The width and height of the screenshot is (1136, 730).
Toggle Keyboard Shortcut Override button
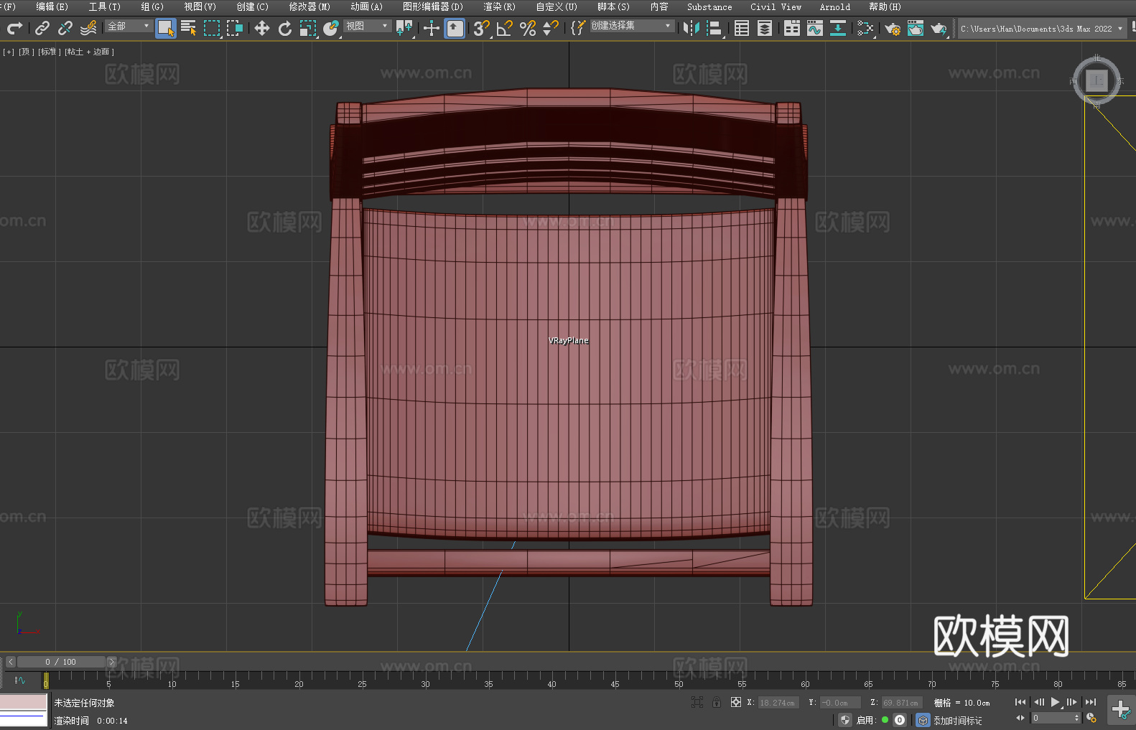[455, 28]
